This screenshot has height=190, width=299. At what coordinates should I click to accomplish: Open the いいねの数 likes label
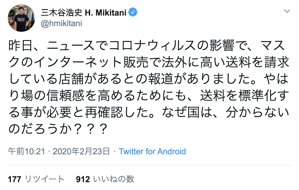[114, 179]
